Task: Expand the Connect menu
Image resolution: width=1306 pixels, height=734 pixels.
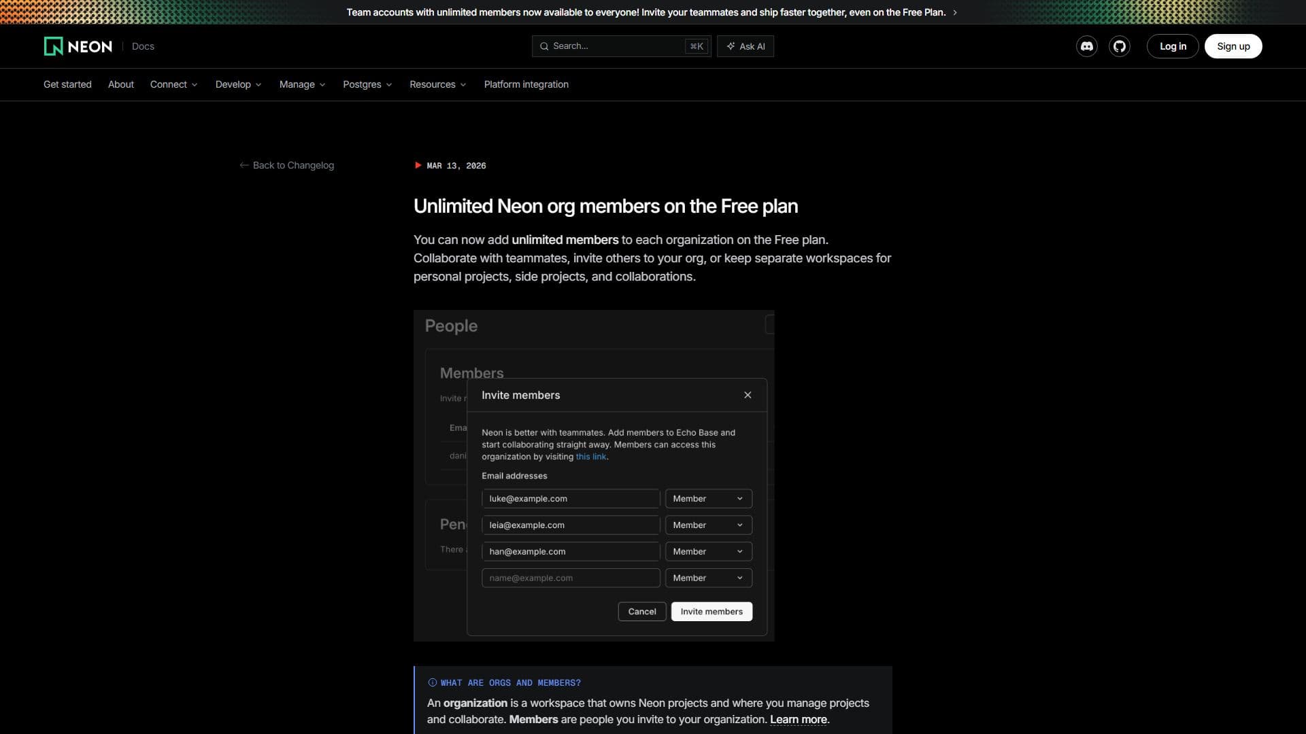Action: 173,84
